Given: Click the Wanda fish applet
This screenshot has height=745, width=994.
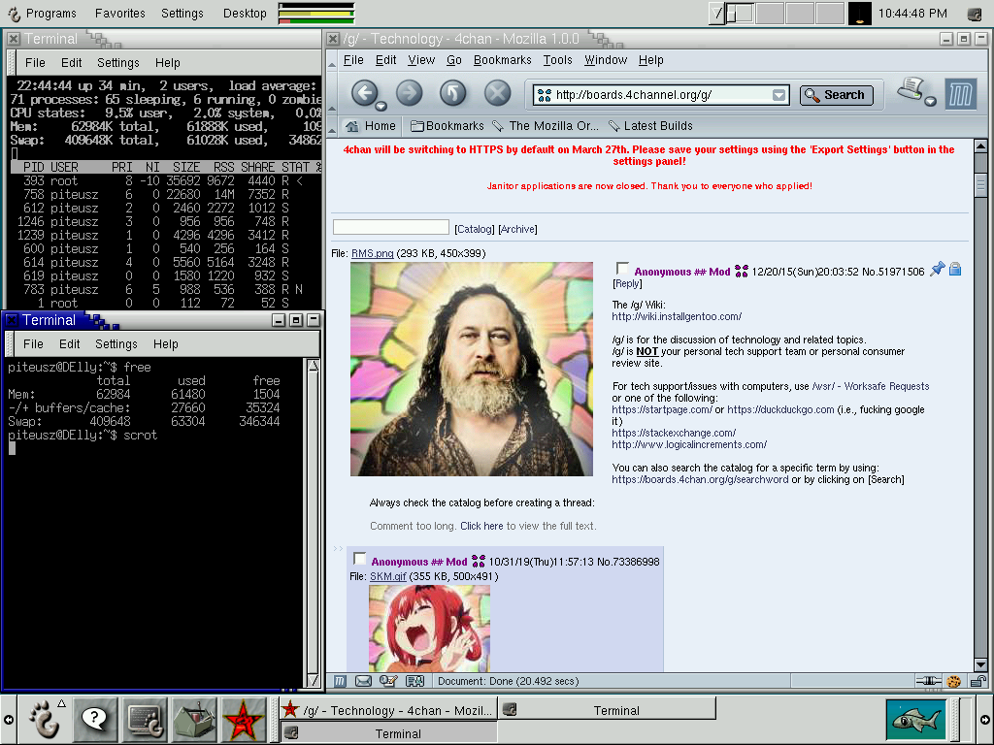Looking at the screenshot, I should (x=916, y=721).
